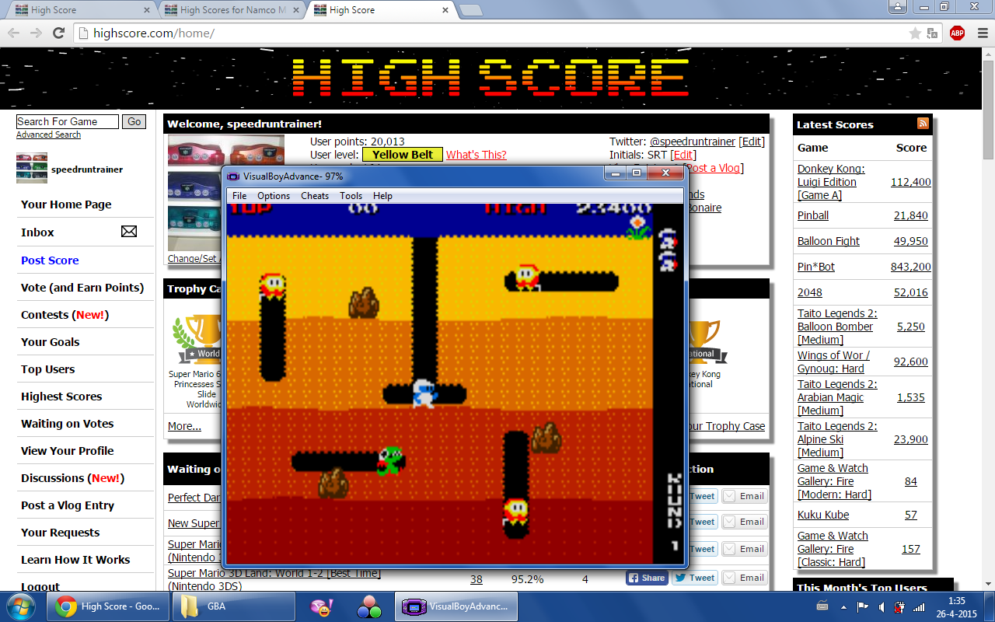Open the Help menu in VisualBoyAdvance
995x622 pixels.
pos(382,196)
